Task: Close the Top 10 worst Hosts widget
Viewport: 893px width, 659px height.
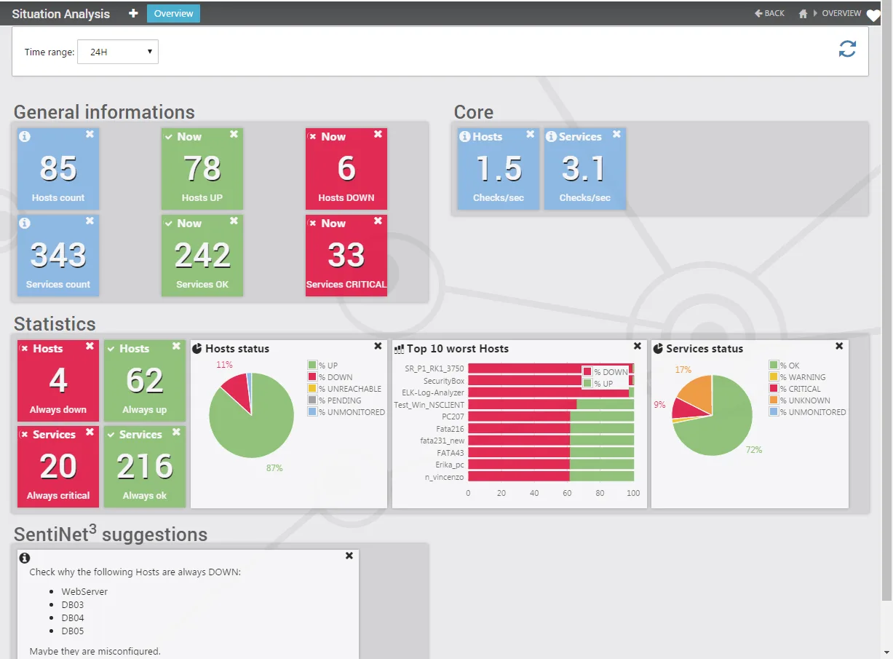Action: pos(638,347)
